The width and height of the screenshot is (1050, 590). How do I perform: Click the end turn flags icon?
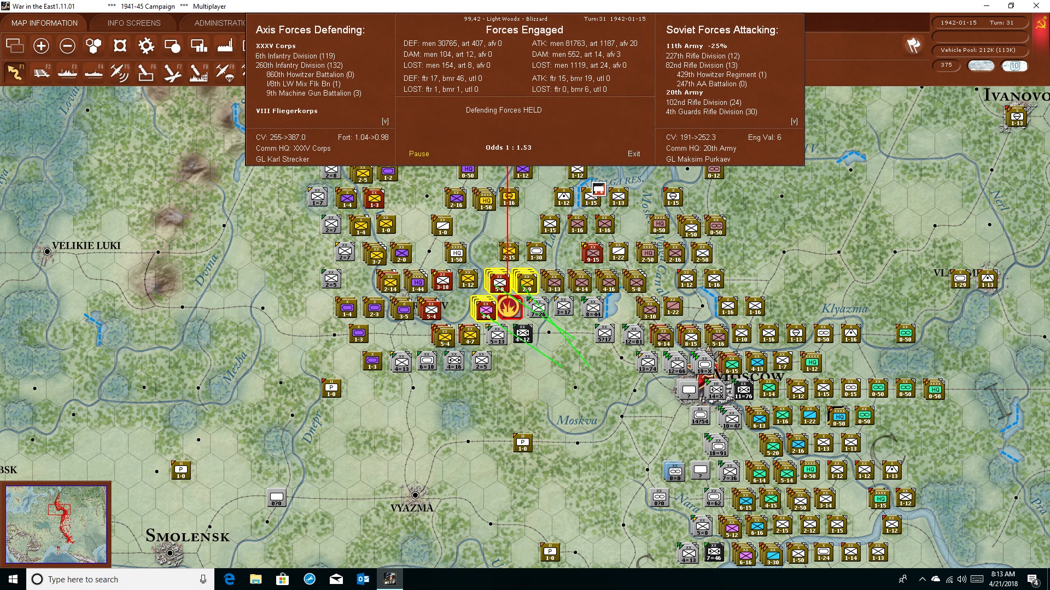click(913, 45)
